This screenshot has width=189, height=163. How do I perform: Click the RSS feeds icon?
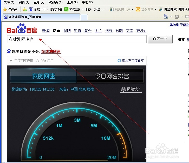tap(177, 17)
